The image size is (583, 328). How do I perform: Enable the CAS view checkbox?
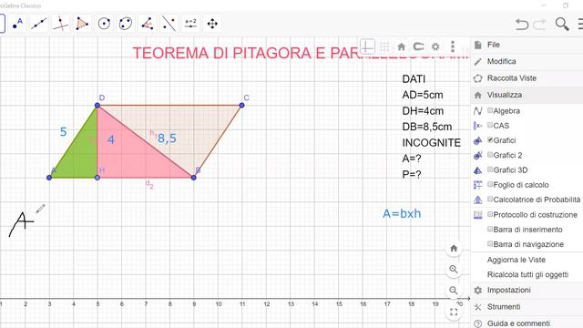coord(490,126)
